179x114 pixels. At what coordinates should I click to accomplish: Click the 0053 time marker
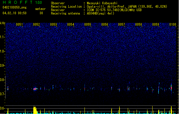click(x=54, y=25)
